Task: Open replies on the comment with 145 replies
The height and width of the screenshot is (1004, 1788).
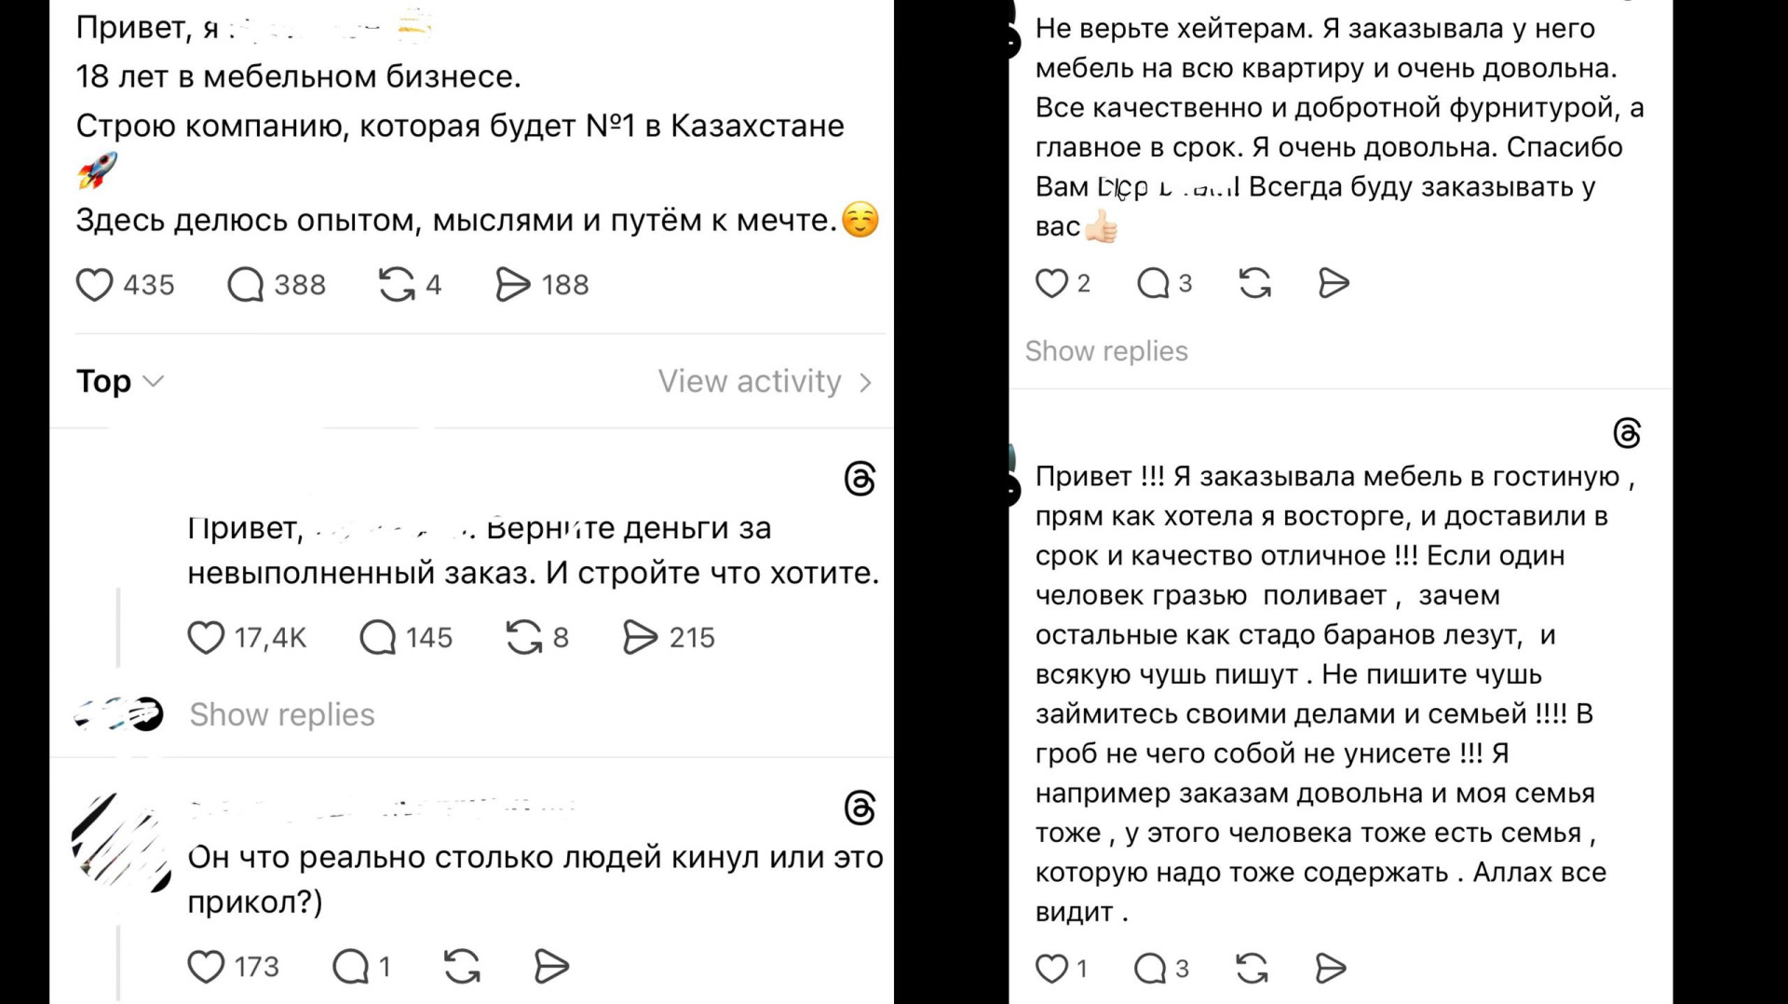Action: click(x=378, y=638)
